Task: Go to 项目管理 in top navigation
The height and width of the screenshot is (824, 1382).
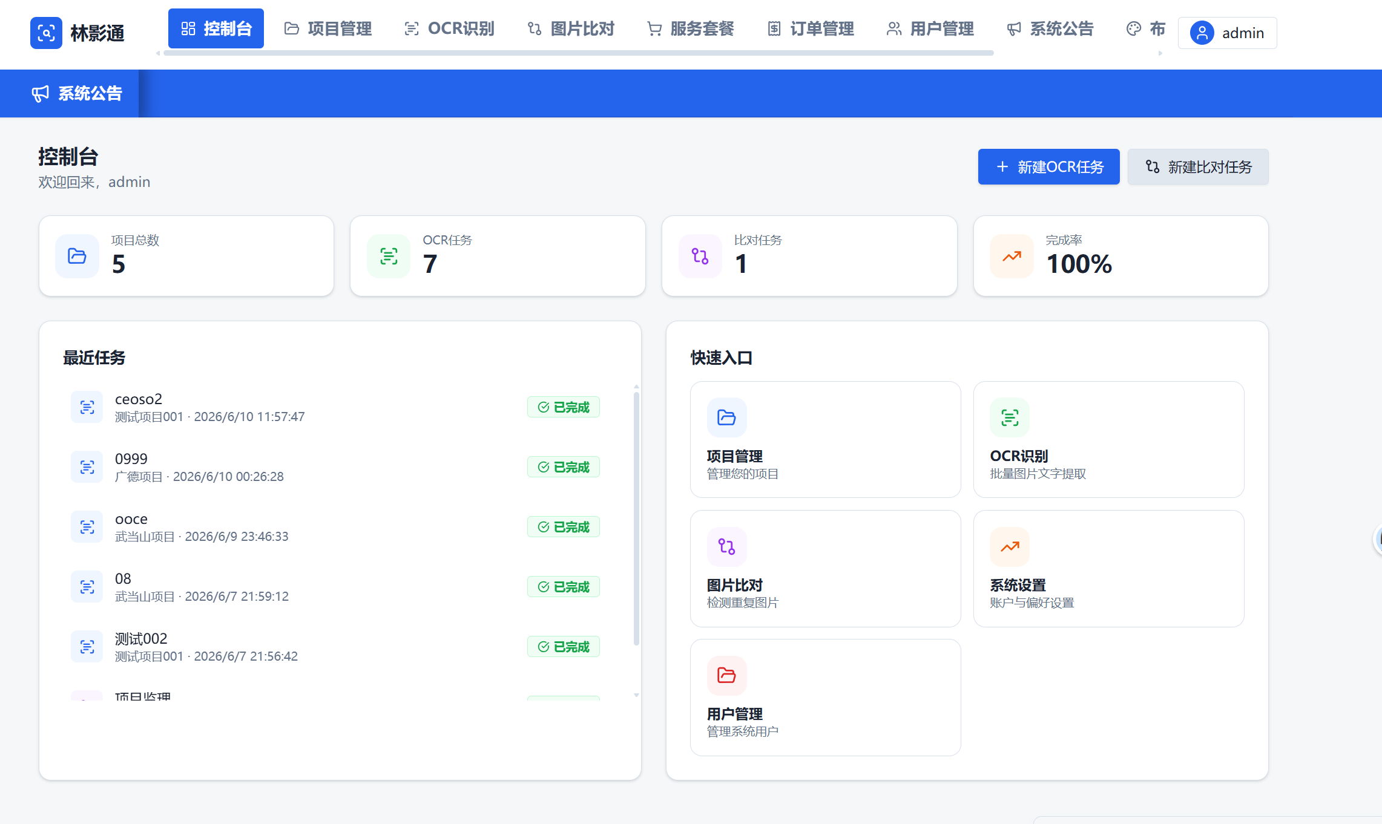Action: 328,28
